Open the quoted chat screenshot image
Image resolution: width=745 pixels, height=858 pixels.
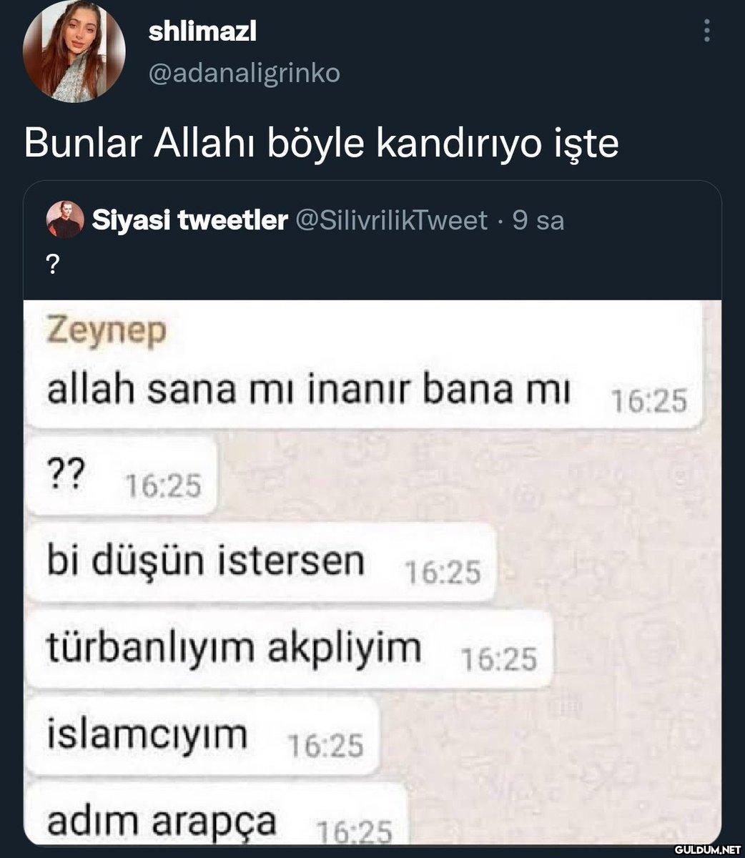(x=372, y=572)
